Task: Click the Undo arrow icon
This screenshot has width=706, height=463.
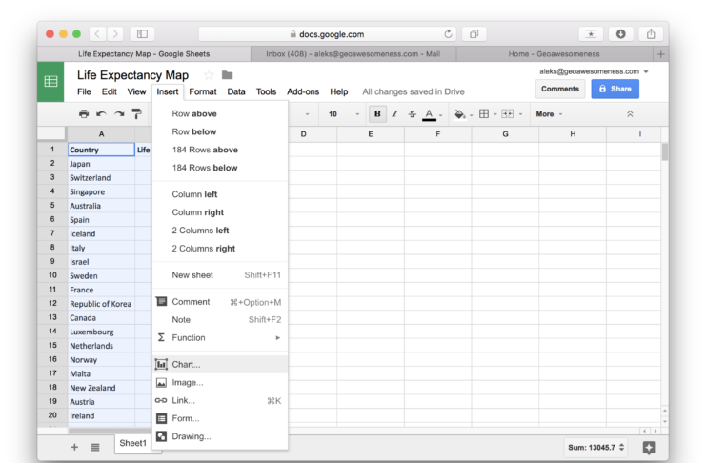Action: click(x=101, y=114)
